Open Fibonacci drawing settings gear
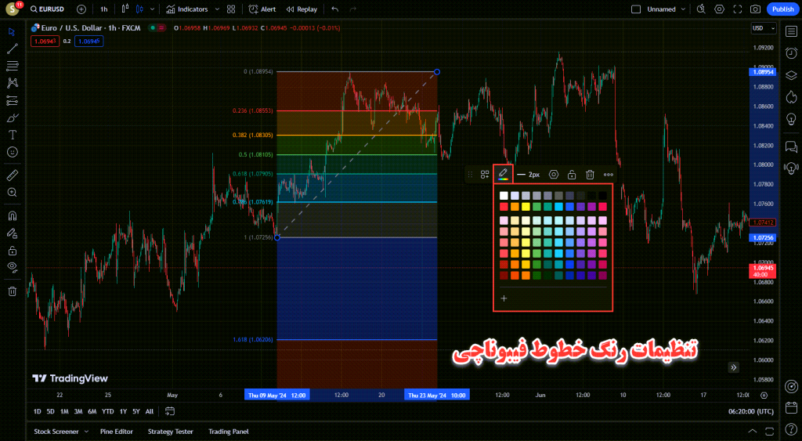Screen dimensions: 802x441 click(554, 175)
